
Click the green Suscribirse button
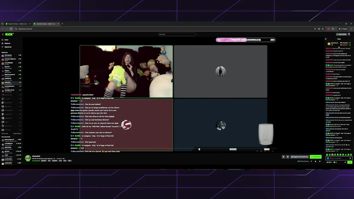(x=316, y=157)
